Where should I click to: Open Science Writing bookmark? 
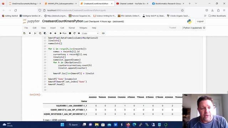pyautogui.click(x=104, y=16)
